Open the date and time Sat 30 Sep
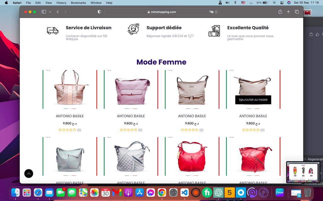This screenshot has width=323, height=201. [306, 3]
